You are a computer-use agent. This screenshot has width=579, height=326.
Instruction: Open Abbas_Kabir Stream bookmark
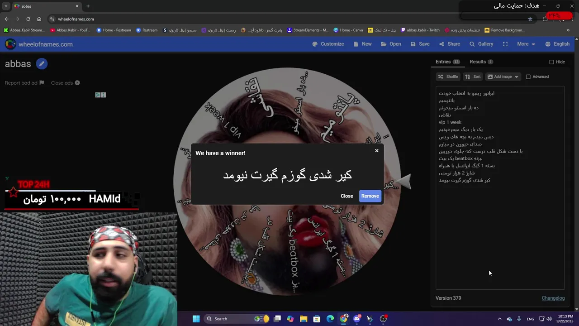point(24,30)
